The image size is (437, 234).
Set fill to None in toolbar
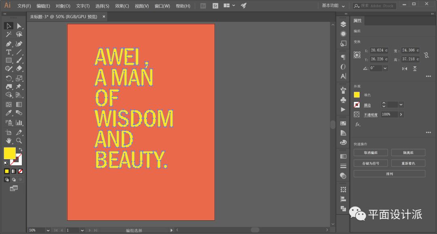tap(20, 171)
